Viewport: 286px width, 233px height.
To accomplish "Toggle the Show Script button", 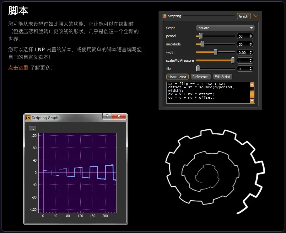I will point(177,77).
